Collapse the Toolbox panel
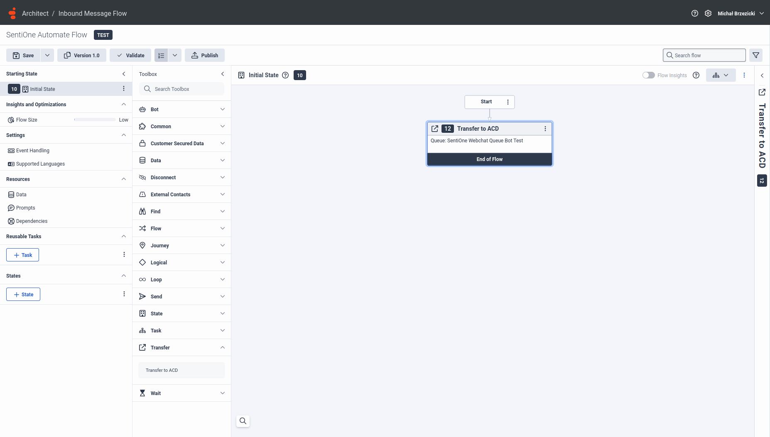The width and height of the screenshot is (770, 437). click(223, 74)
